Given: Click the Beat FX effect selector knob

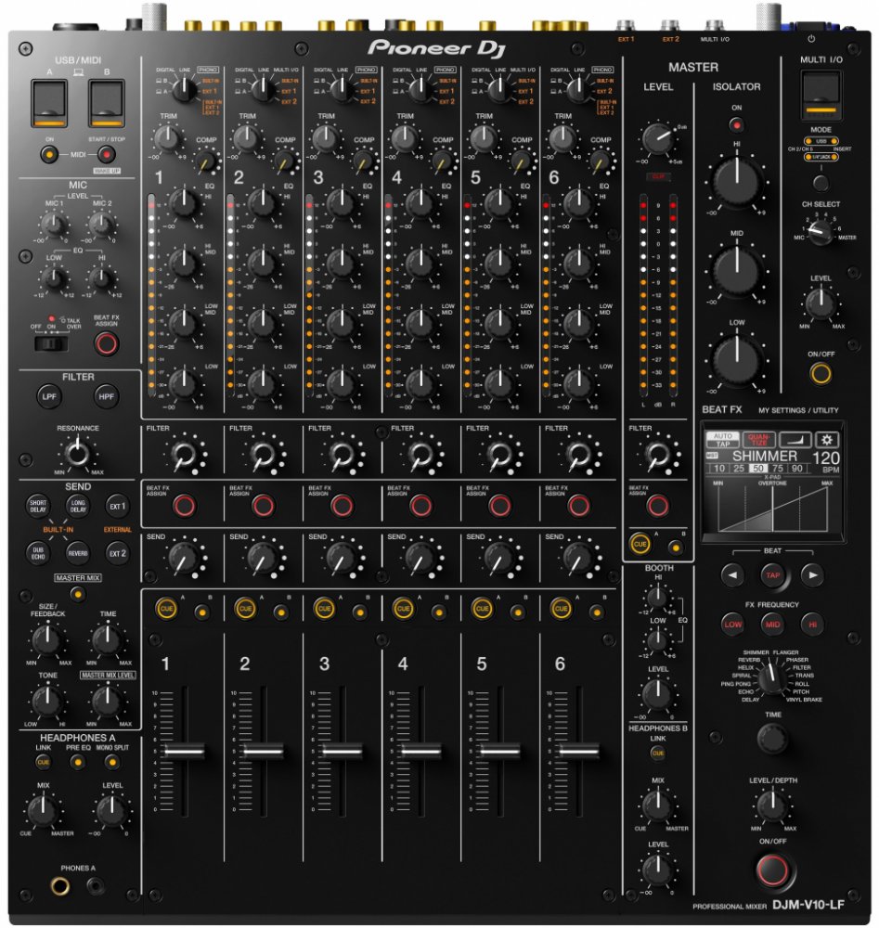Looking at the screenshot, I should (x=770, y=679).
